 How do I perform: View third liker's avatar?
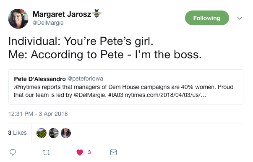(x=66, y=133)
